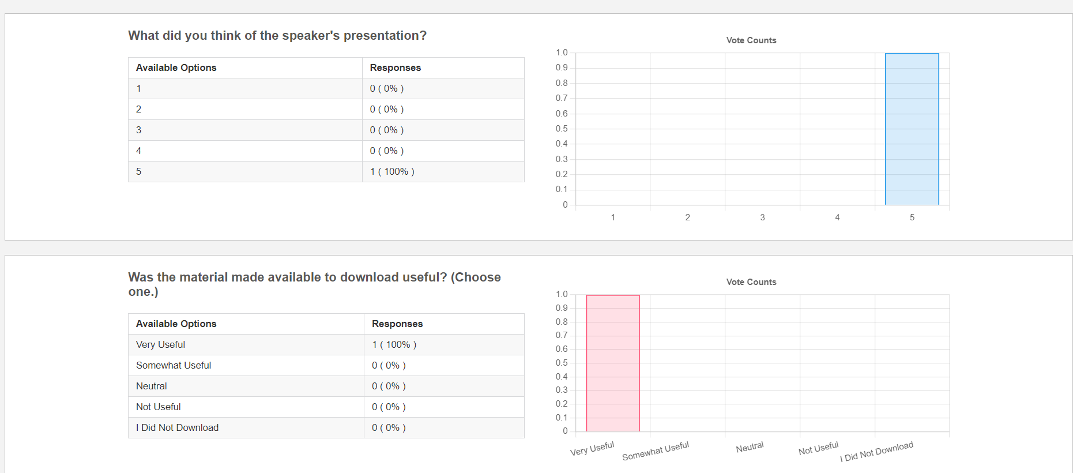Image resolution: width=1073 pixels, height=473 pixels.
Task: Click the blue bar for rating 5
Action: (x=912, y=129)
